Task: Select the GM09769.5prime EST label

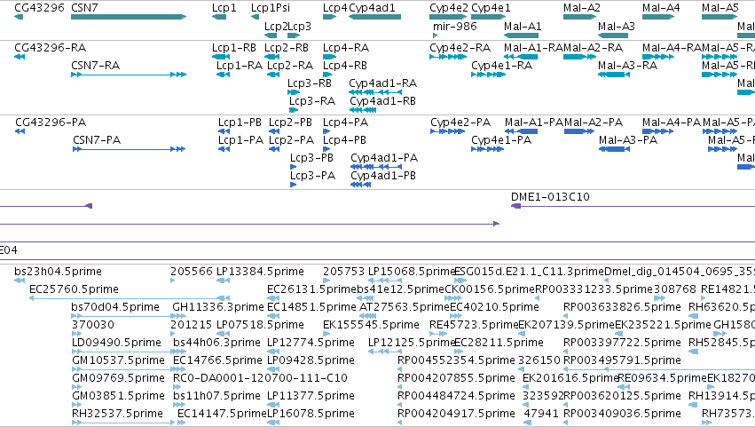Action: 119,378
